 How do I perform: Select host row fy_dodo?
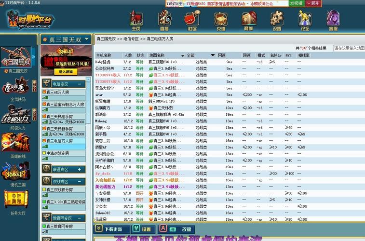pos(230,174)
